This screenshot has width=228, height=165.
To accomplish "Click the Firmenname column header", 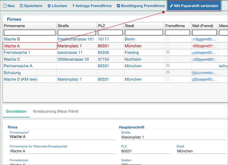I will (x=30, y=26).
